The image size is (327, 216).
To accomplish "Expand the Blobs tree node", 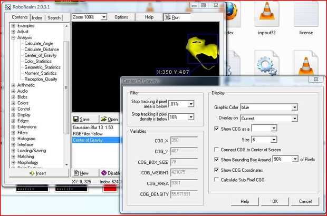I will [13, 97].
